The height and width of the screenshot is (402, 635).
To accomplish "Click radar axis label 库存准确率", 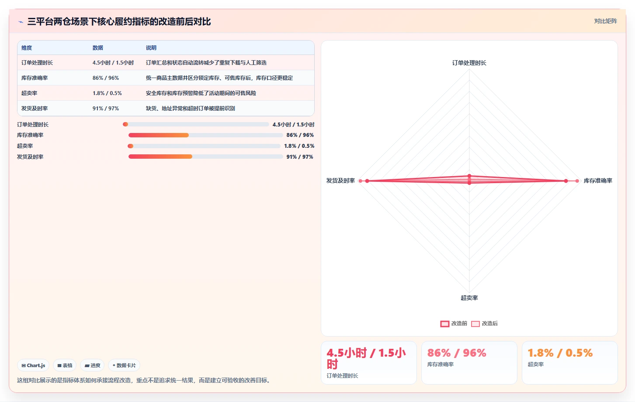I will (x=598, y=181).
